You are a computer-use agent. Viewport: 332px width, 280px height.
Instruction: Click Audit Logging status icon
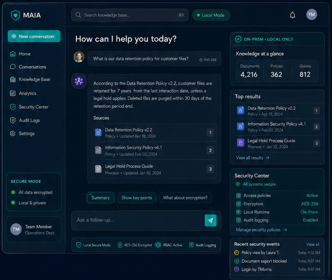point(191,245)
